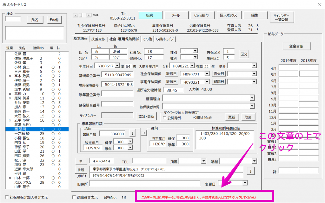This screenshot has height=203, width=325.
Task: Enable 社保雇保非加入者非表示 checkbox
Action: pyautogui.click(x=7, y=197)
